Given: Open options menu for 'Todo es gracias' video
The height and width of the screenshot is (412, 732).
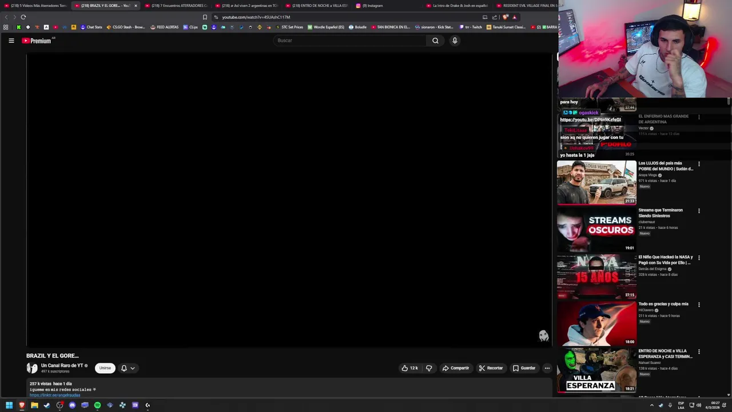Looking at the screenshot, I should coord(699,305).
